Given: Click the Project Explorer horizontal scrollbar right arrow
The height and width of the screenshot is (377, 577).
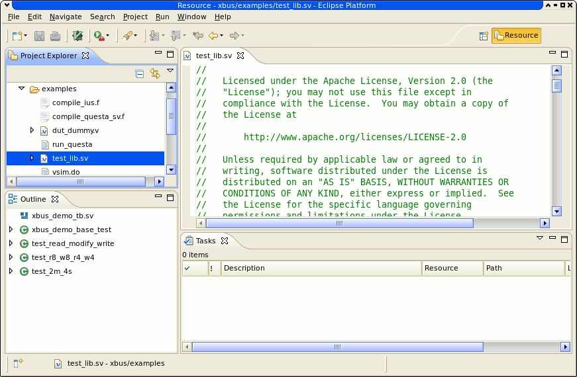Looking at the screenshot, I should (159, 181).
